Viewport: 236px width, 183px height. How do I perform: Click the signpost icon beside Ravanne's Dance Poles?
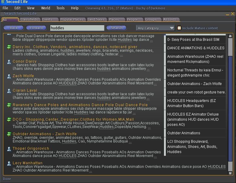point(9,105)
